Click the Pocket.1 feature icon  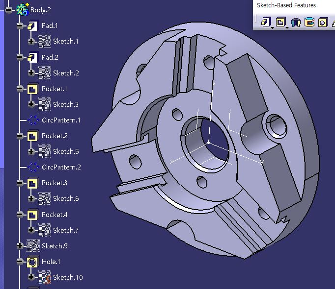(x=33, y=89)
